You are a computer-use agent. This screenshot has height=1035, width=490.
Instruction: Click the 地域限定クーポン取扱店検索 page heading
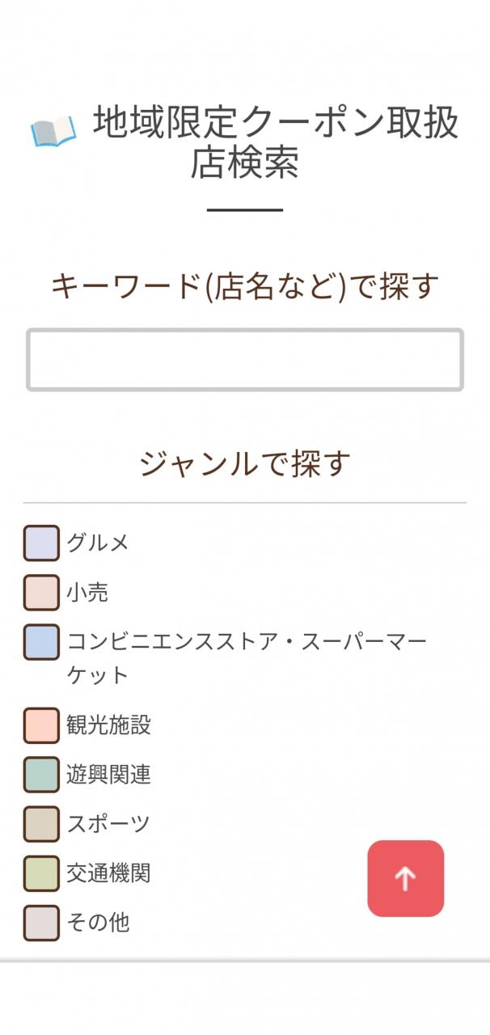[275, 142]
